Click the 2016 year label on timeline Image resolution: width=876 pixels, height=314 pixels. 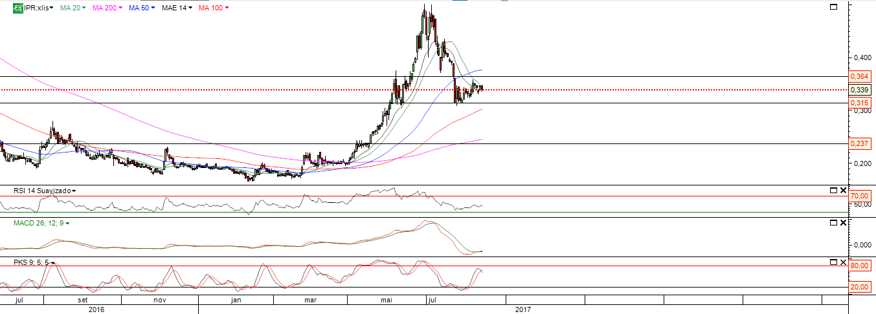96,309
